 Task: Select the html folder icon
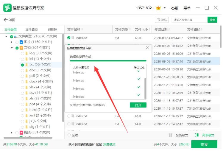pyautogui.click(x=26, y=110)
